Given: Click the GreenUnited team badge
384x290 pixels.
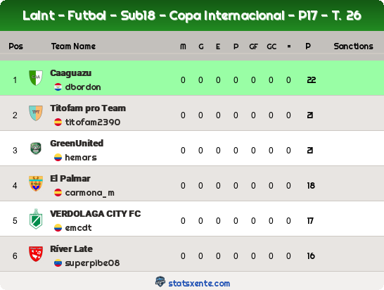Looking at the screenshot, I should (x=36, y=149).
